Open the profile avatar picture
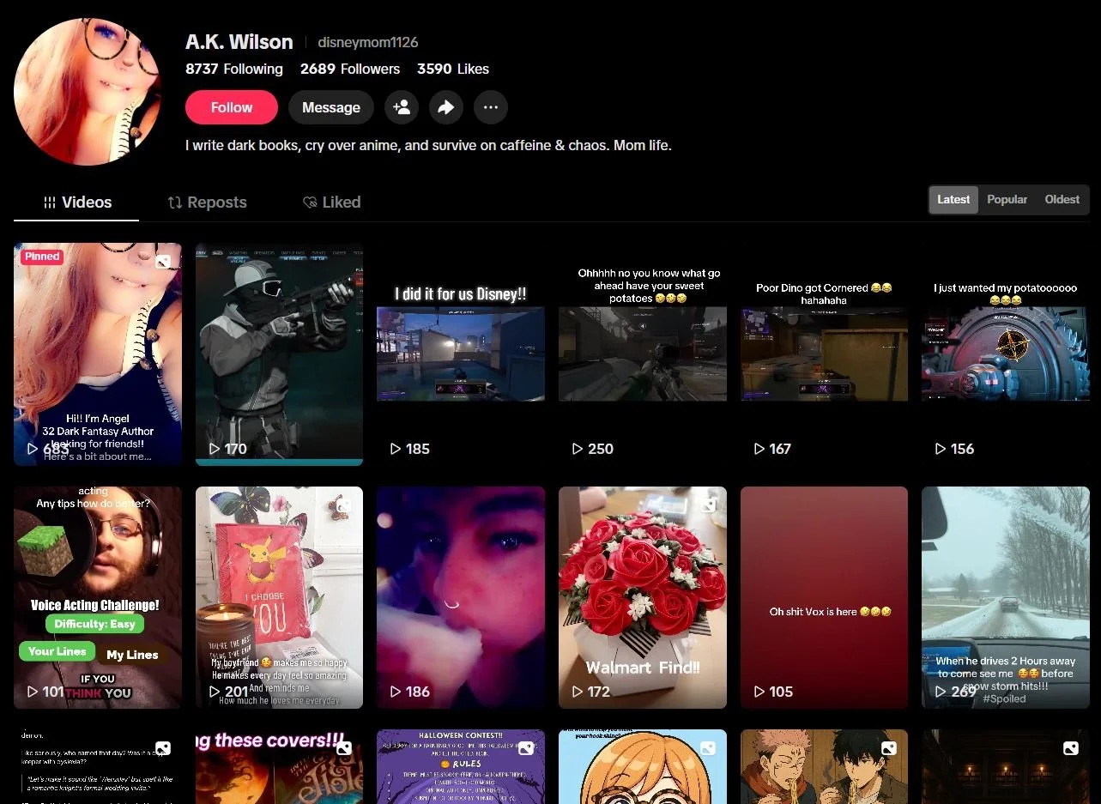 tap(88, 92)
